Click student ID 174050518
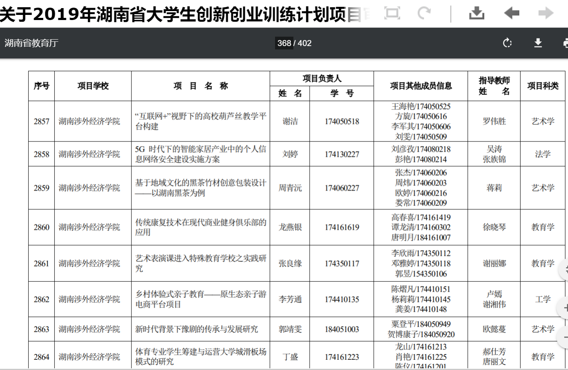The image size is (568, 370). click(x=342, y=121)
